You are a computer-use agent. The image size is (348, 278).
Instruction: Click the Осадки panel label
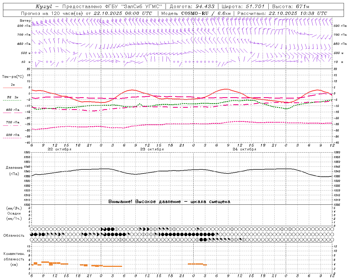tap(14, 213)
